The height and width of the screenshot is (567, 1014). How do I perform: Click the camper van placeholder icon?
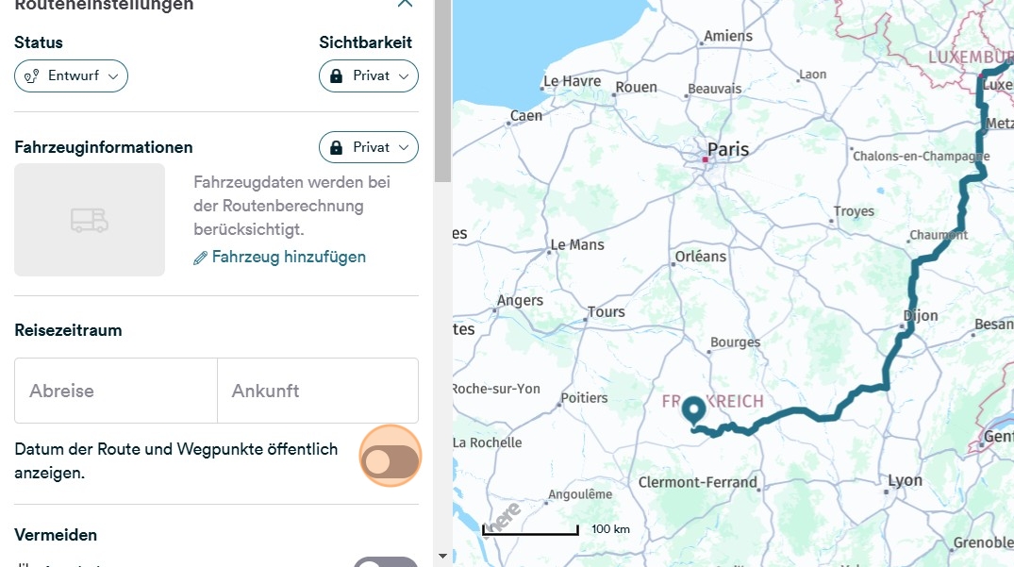click(x=90, y=220)
